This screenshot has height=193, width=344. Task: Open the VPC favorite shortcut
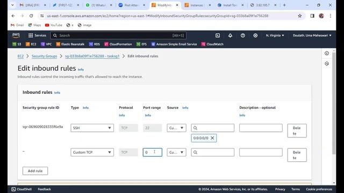pyautogui.click(x=46, y=44)
